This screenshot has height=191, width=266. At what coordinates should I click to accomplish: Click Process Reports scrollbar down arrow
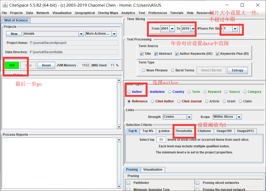(x=119, y=187)
